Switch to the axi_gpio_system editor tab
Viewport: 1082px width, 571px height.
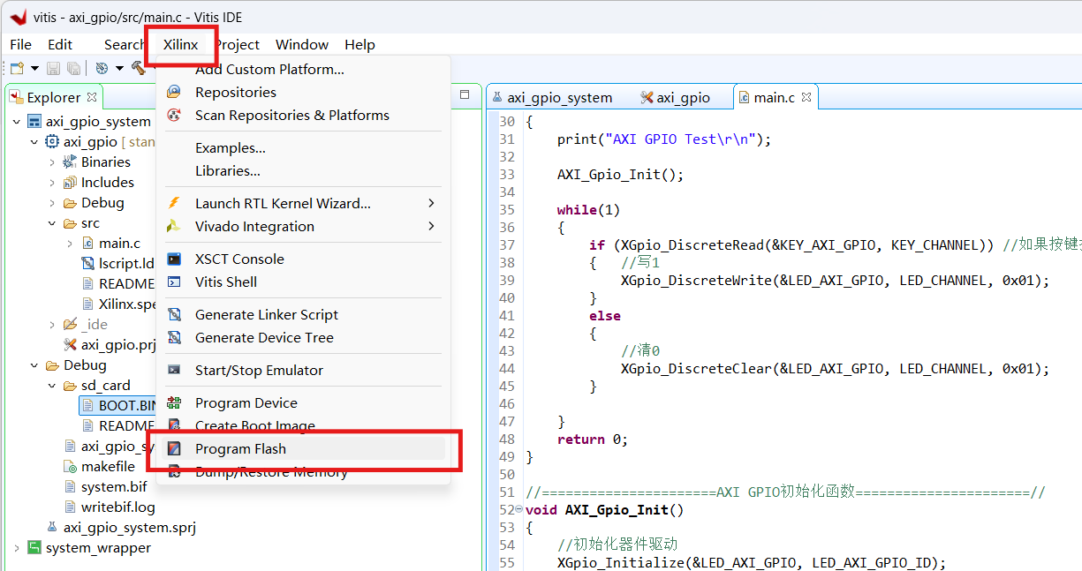click(559, 97)
